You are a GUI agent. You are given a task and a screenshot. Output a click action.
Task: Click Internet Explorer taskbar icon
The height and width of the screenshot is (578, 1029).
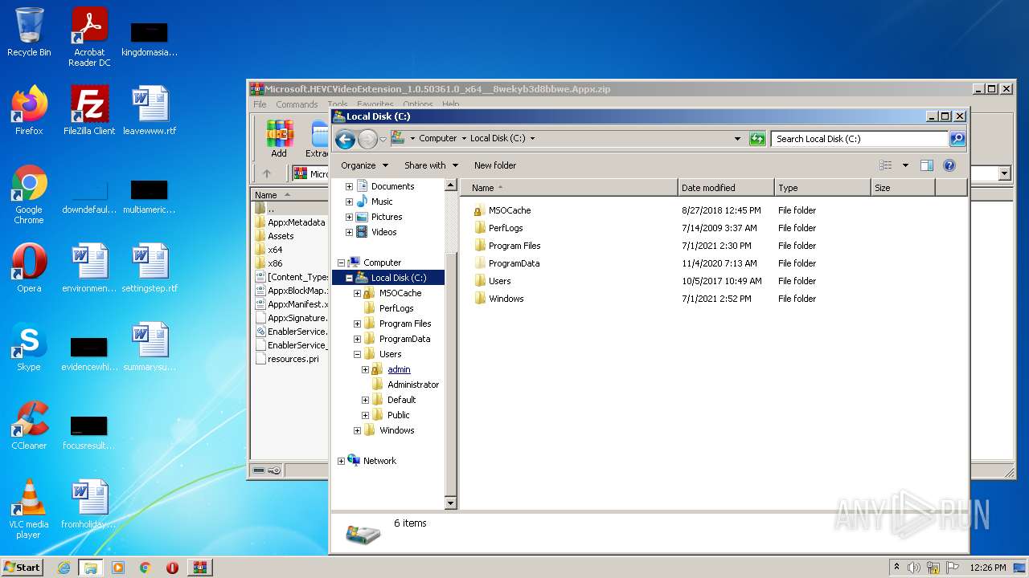64,568
